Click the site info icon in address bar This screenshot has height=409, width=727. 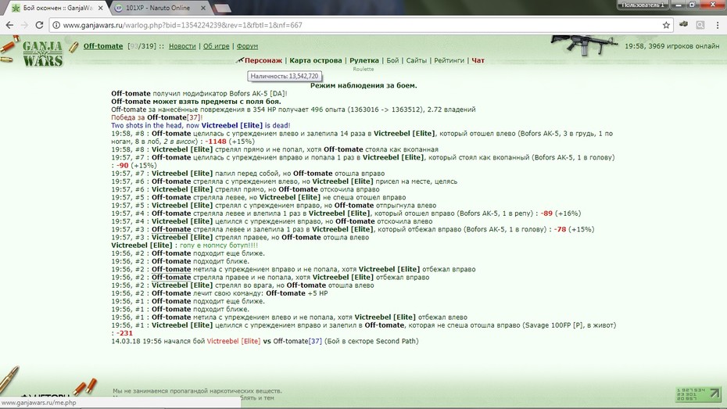pyautogui.click(x=56, y=25)
